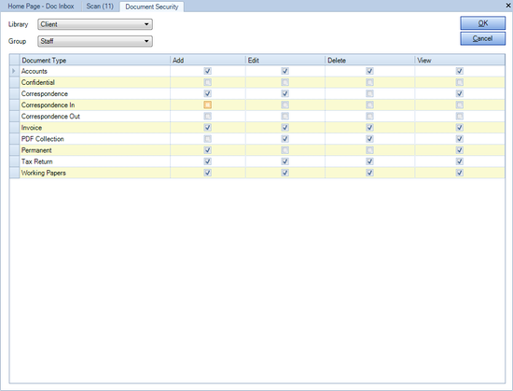Check Delete permission for Correspondence Out
The width and height of the screenshot is (513, 391).
(369, 116)
